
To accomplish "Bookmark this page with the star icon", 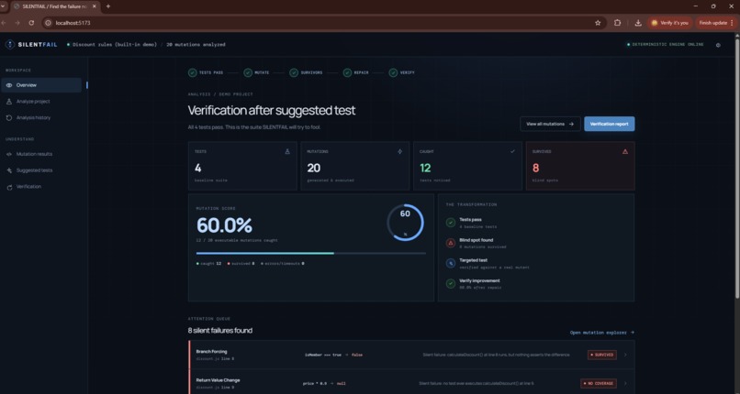I will 598,23.
